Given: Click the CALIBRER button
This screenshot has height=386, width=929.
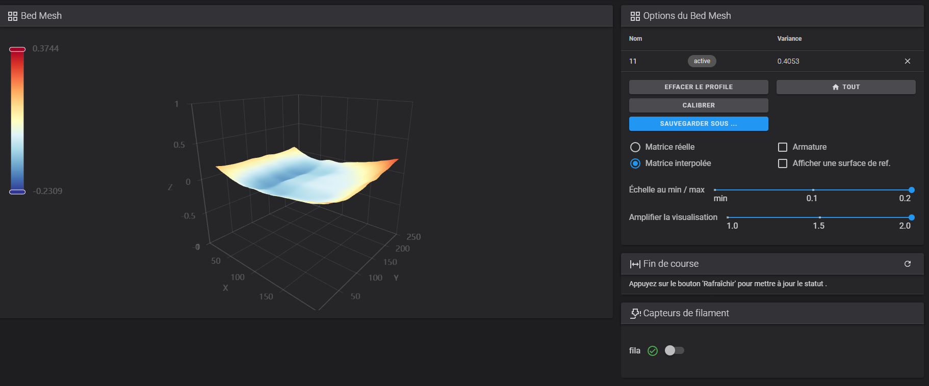Looking at the screenshot, I should click(x=699, y=105).
